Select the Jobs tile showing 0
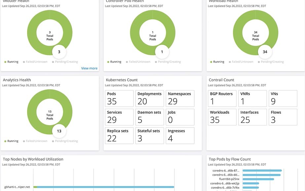This screenshot has height=191, width=305. tap(180, 117)
